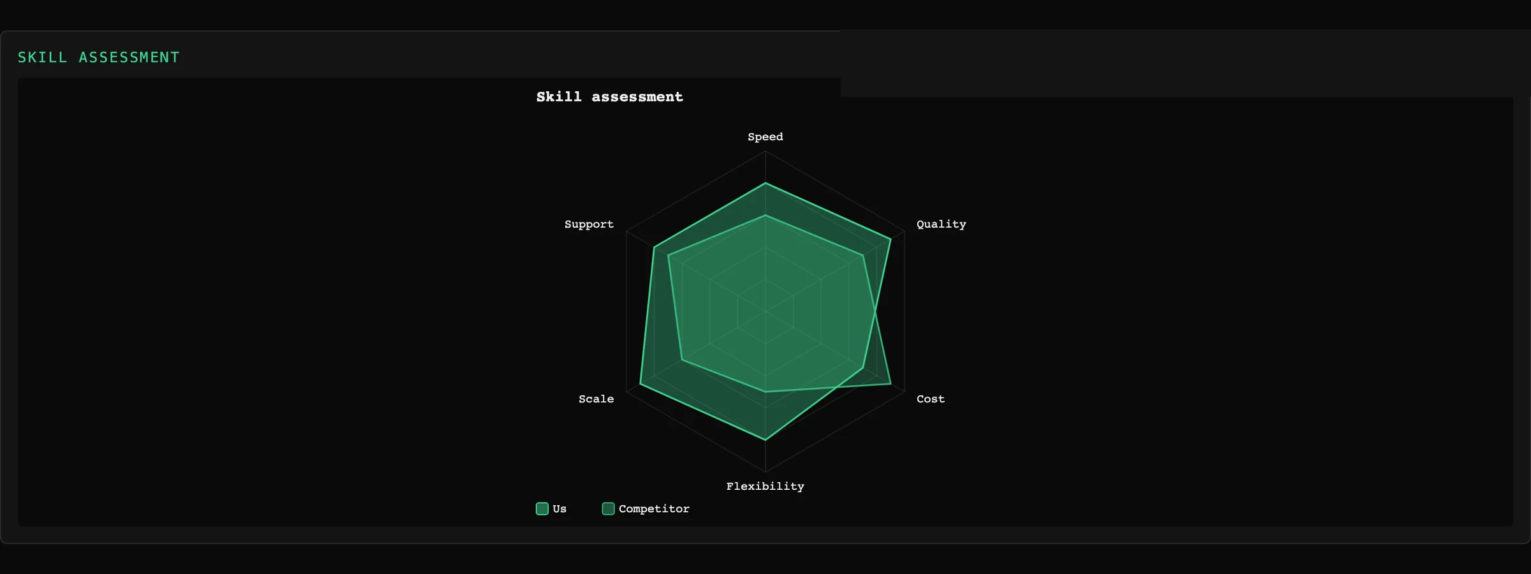
Task: Select the Flexibility axis label
Action: tap(765, 487)
